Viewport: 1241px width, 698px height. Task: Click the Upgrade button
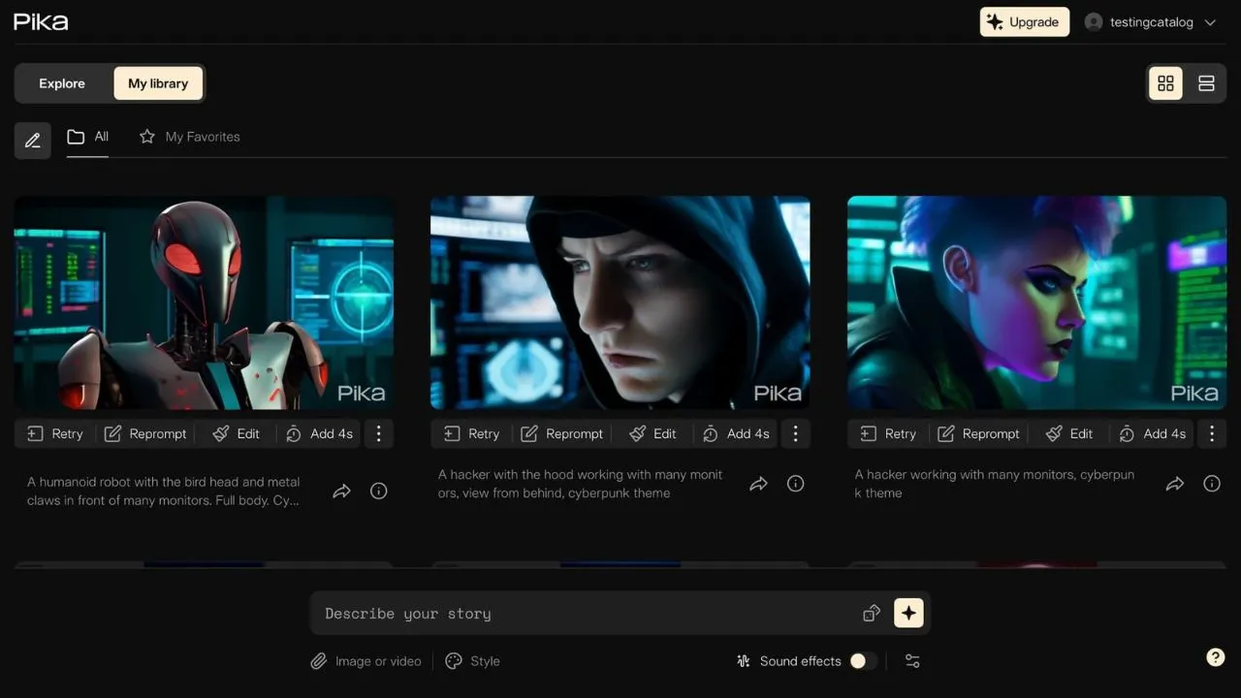1025,22
